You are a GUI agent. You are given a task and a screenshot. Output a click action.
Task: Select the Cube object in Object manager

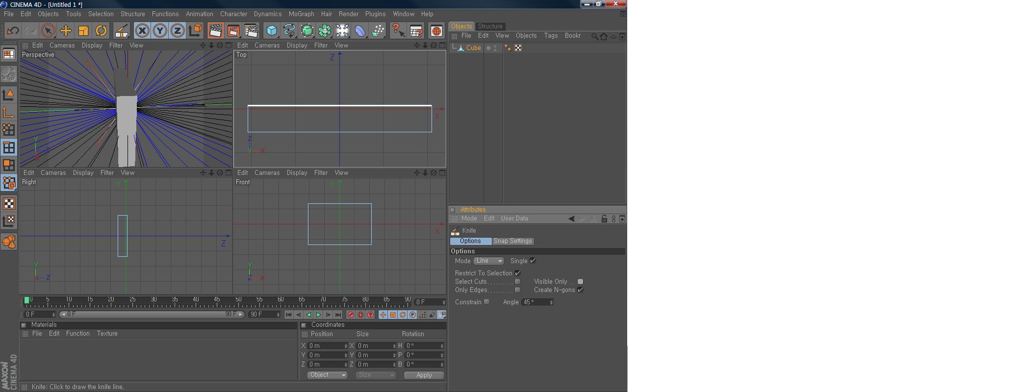point(473,48)
